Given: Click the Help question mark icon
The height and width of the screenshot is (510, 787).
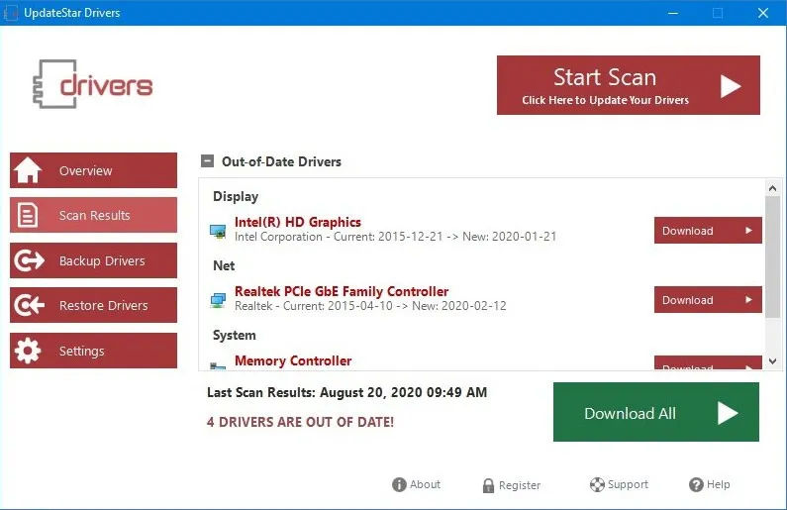Looking at the screenshot, I should click(x=696, y=484).
